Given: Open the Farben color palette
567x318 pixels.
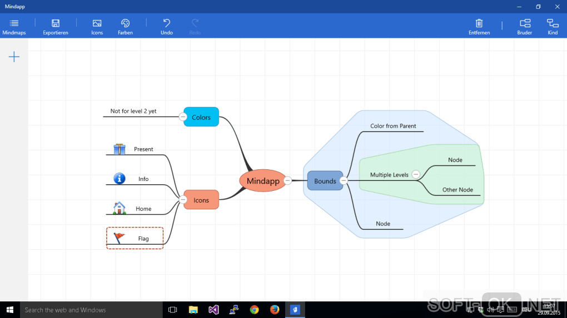Looking at the screenshot, I should [125, 27].
